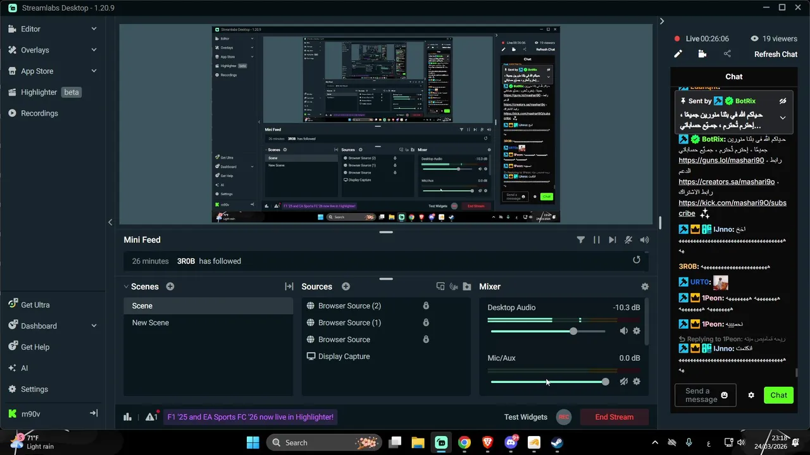The width and height of the screenshot is (810, 455).
Task: Open Steam from the Windows taskbar
Action: point(557,442)
